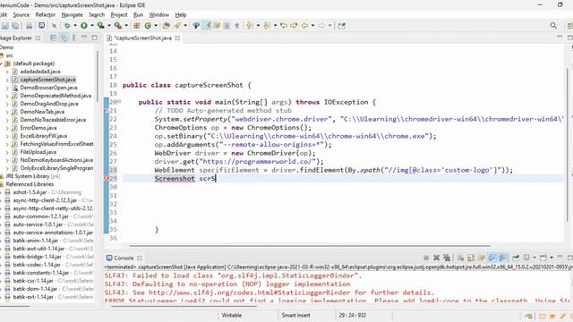Select batik-codec-1.14.jar library
This screenshot has width=573, height=322.
37,265
